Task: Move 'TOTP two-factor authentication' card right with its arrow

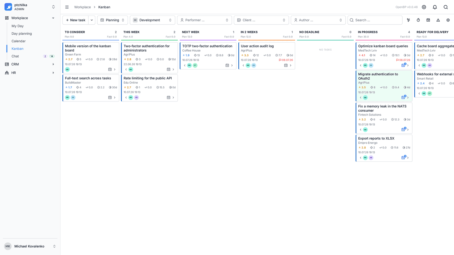Action: point(232,65)
